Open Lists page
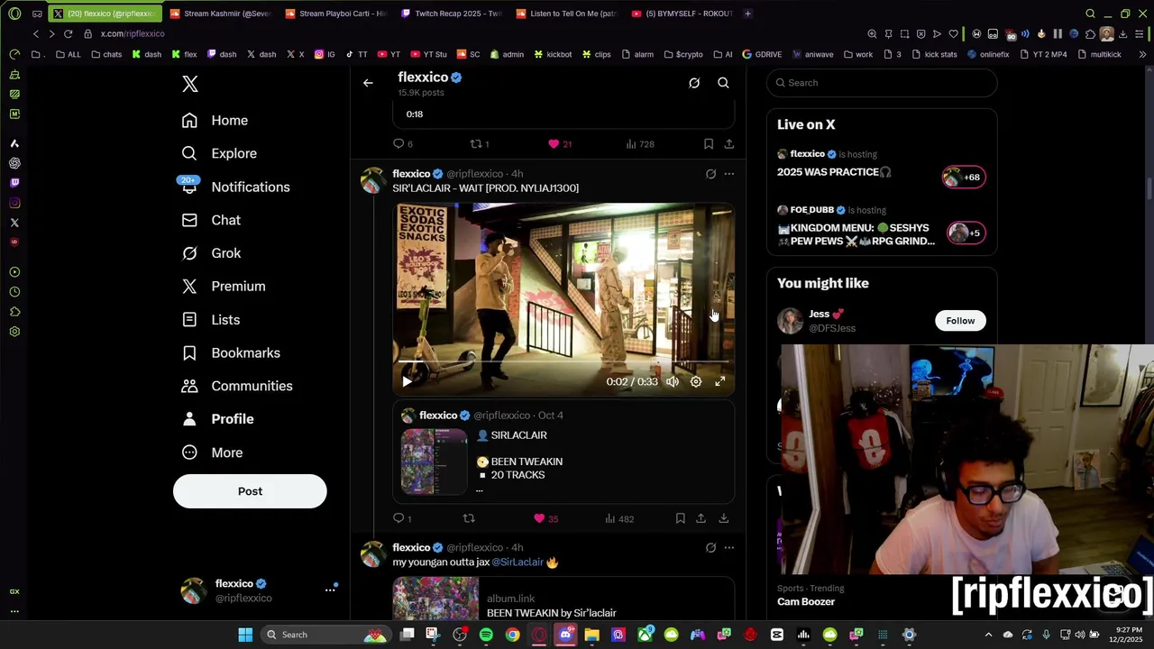The image size is (1154, 649). (210, 319)
